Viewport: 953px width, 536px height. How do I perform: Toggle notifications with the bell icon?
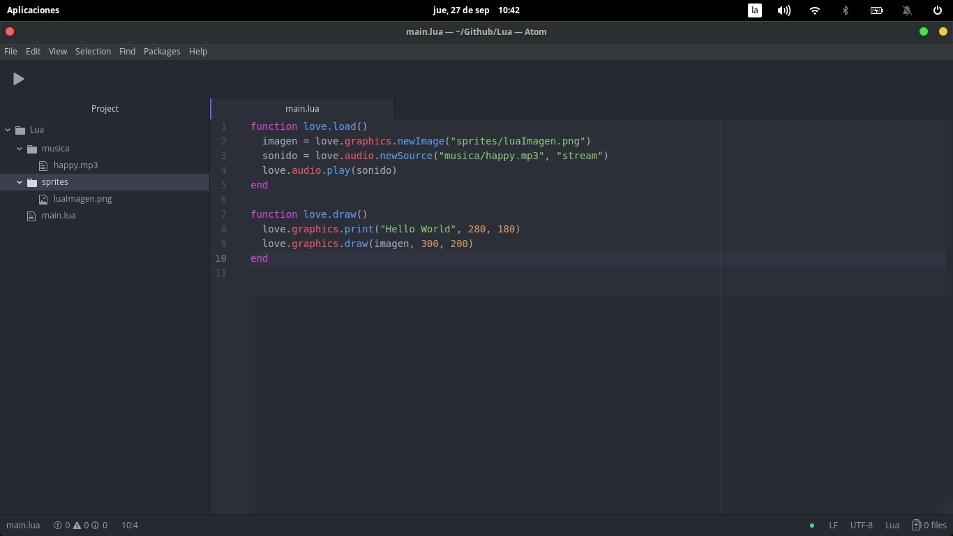coord(907,10)
